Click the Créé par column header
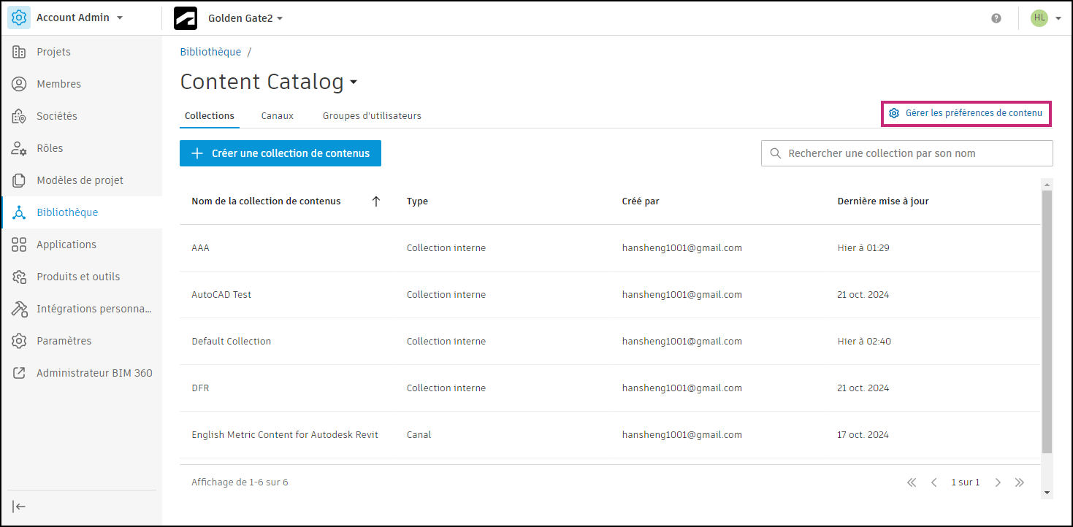The image size is (1073, 527). 641,201
